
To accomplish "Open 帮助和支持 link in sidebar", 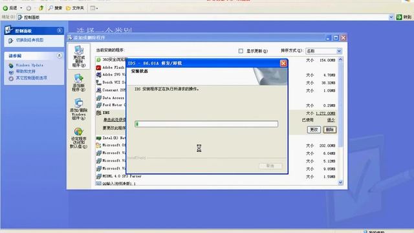I will pos(26,71).
